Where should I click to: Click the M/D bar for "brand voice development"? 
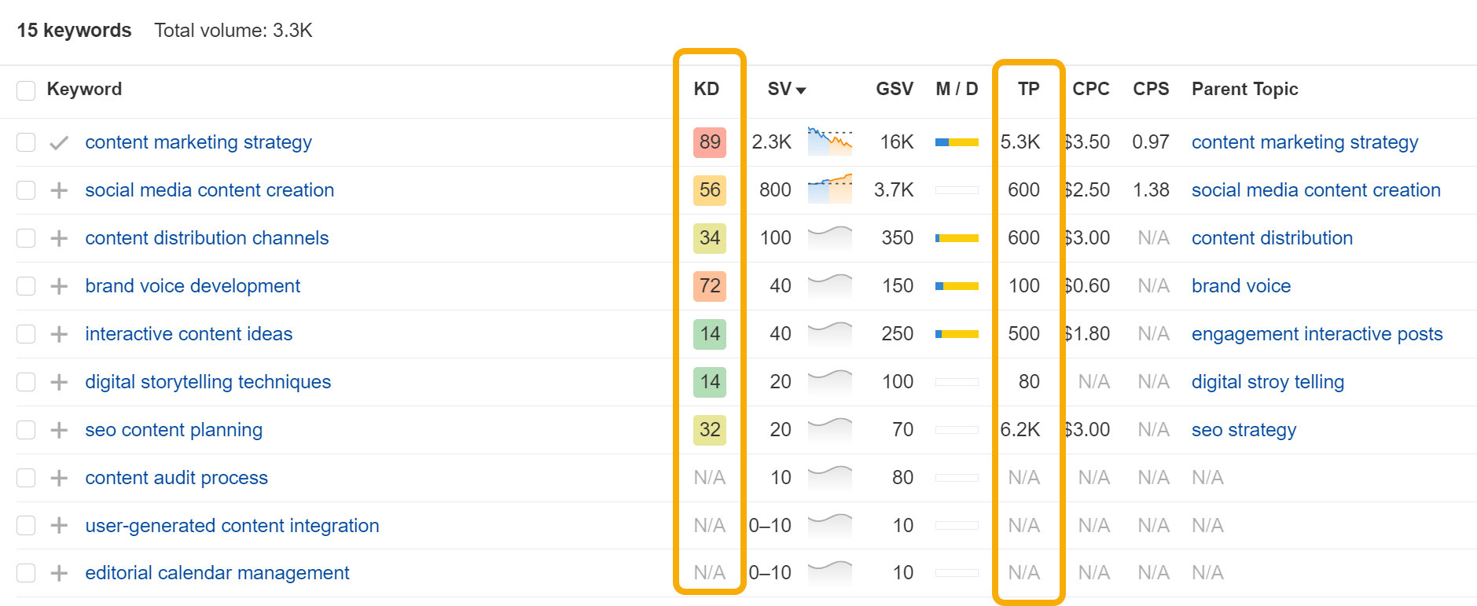(956, 286)
